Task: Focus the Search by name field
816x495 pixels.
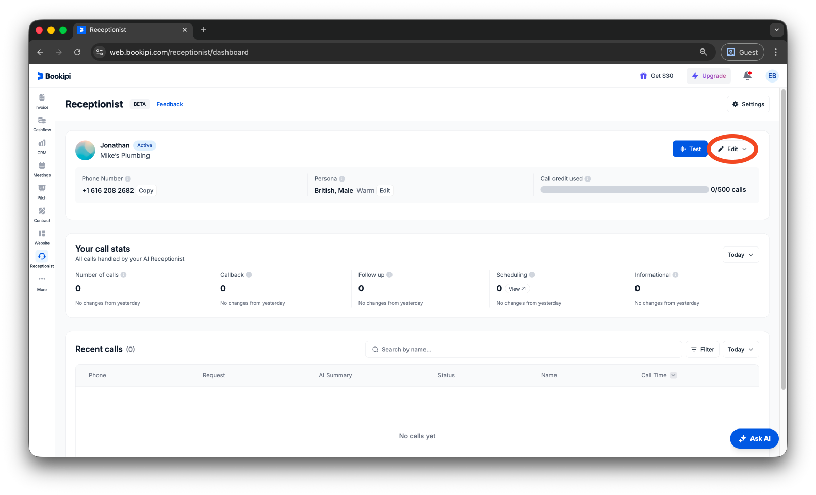Action: pyautogui.click(x=524, y=350)
